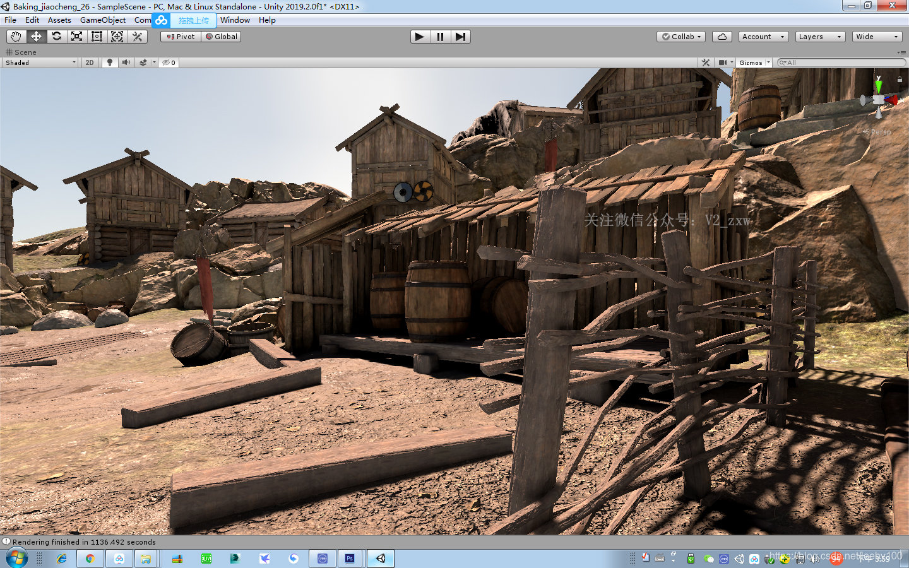
Task: Open the Assets menu
Action: [59, 20]
